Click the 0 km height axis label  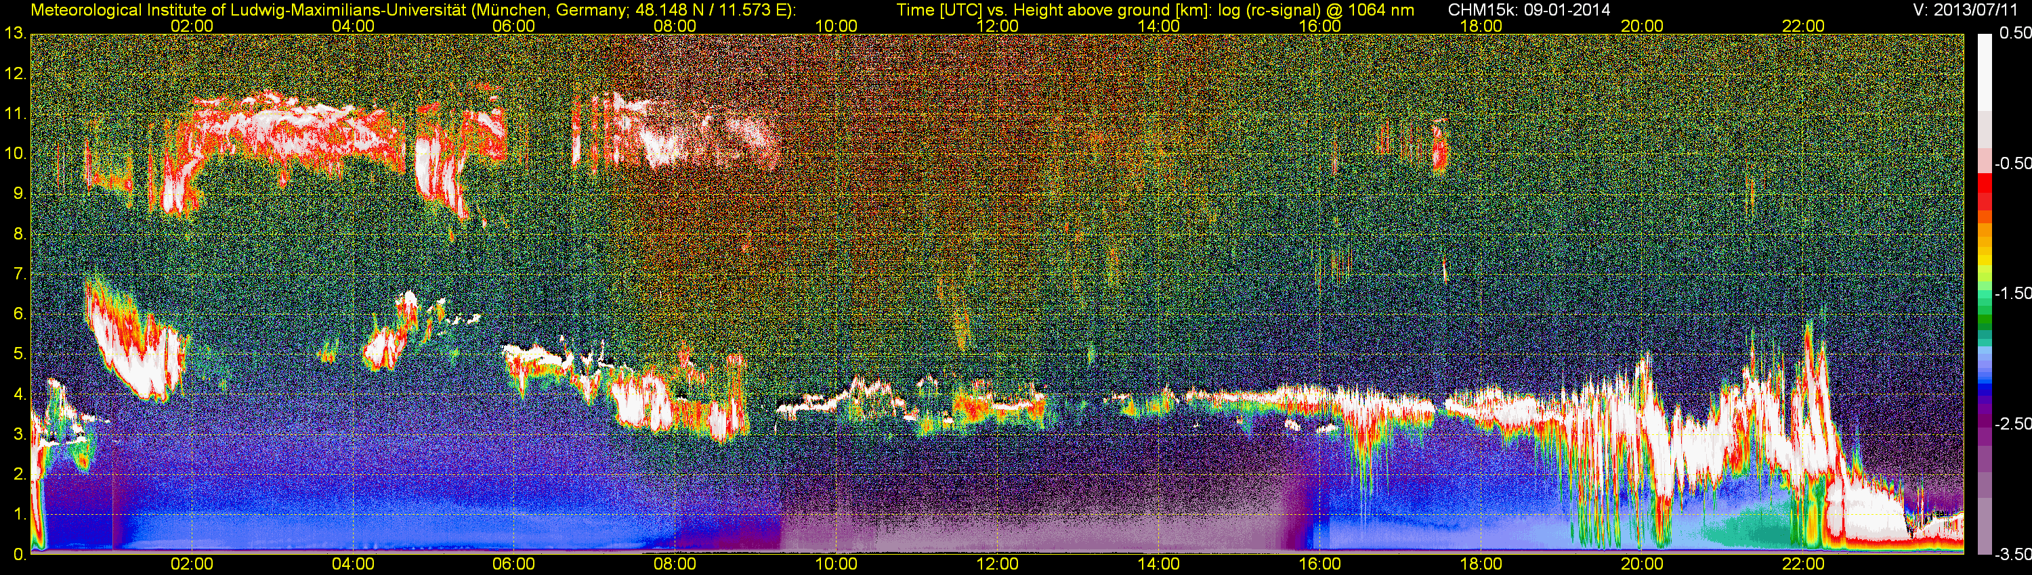coord(19,555)
